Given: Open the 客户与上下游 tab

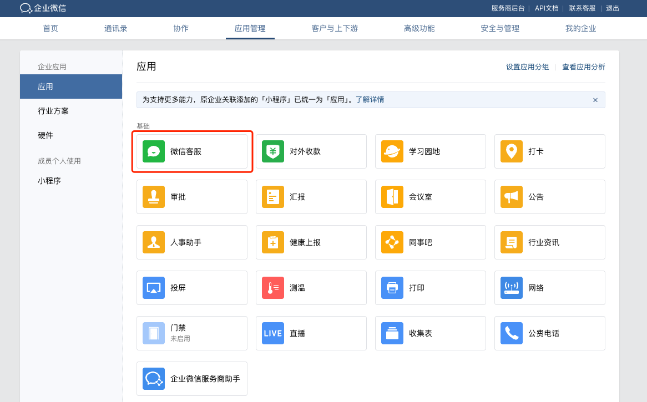Looking at the screenshot, I should coord(335,28).
